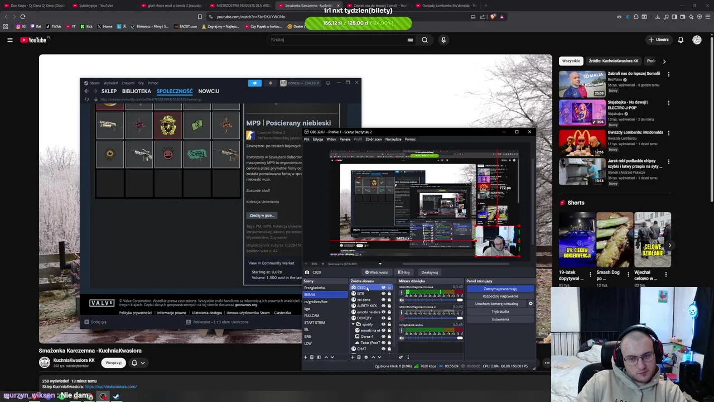Open source properties gear in sources toolbar

pyautogui.click(x=366, y=357)
